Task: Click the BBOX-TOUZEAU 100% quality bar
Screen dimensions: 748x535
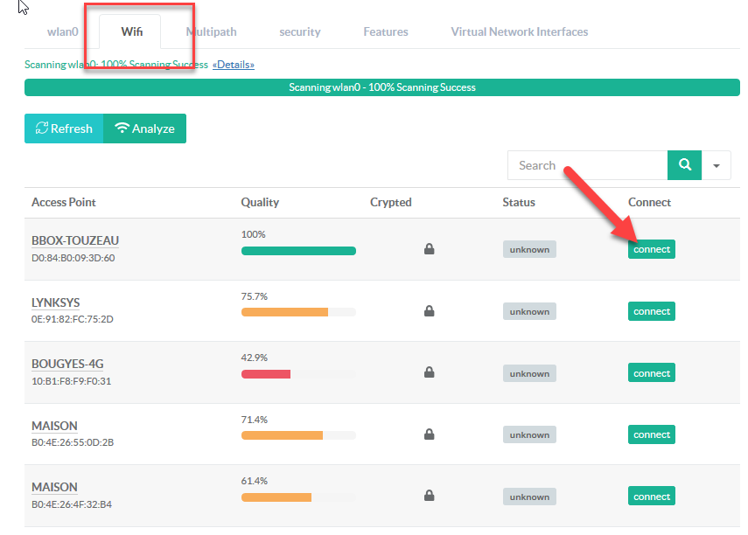Action: point(298,251)
